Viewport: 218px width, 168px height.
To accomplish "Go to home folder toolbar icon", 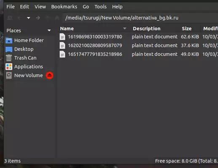I will point(57,18).
